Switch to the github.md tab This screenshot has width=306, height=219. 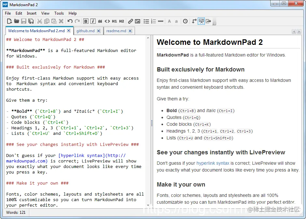[86, 31]
